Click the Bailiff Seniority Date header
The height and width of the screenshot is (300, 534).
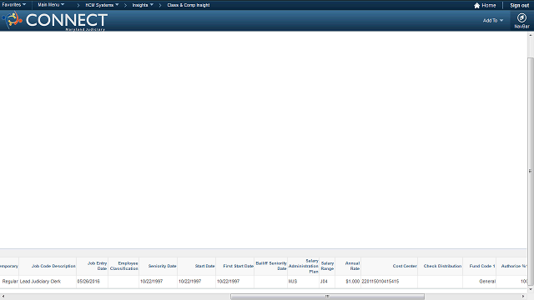271,266
